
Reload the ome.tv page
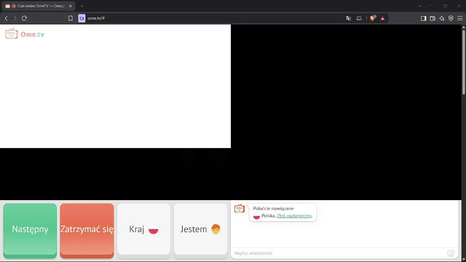coord(24,18)
